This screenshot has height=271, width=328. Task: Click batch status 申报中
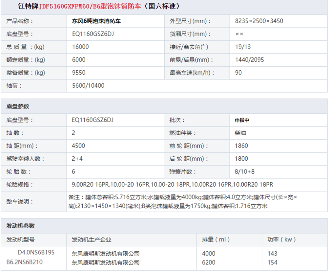242,120
